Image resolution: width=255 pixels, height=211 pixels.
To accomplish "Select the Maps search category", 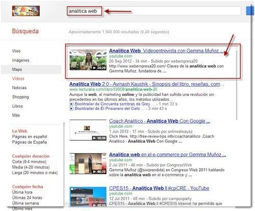I will click(17, 69).
